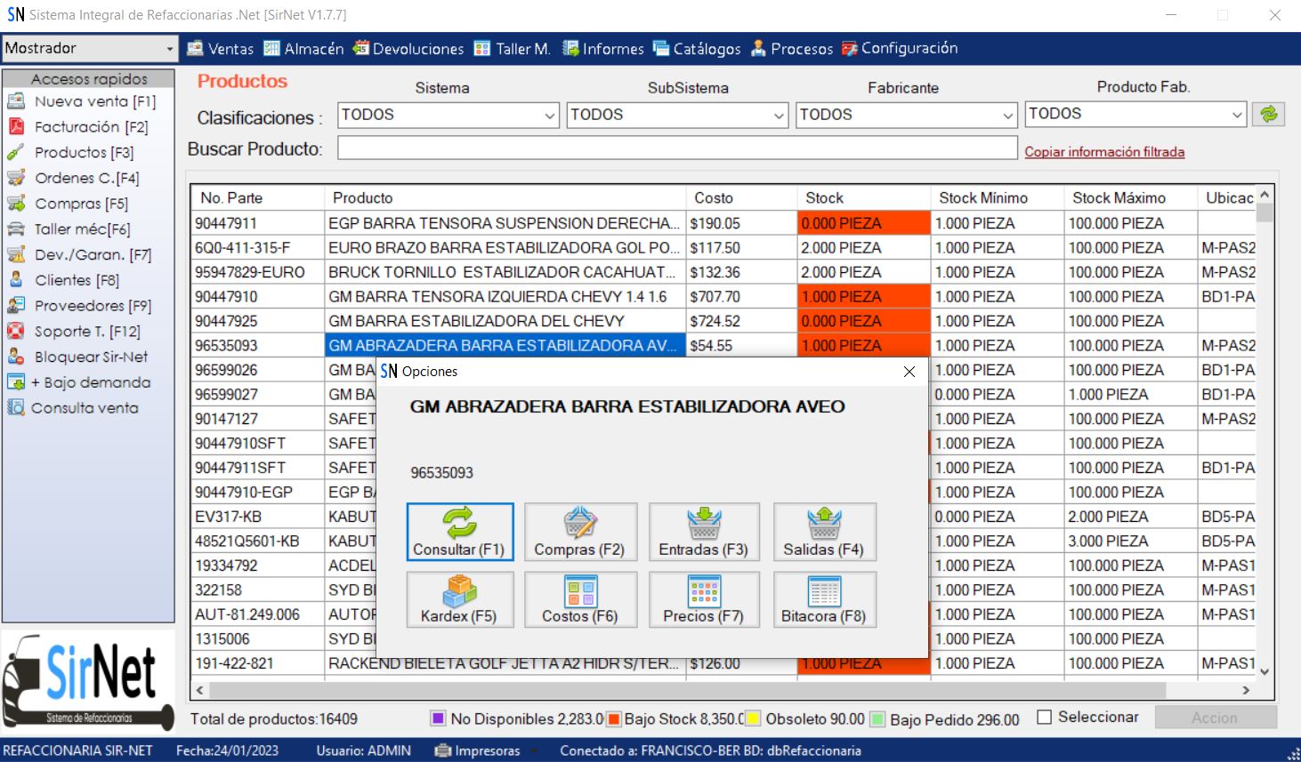Click the Bajo Stock orange color swatch
Screen dimensions: 1301x762
coord(613,718)
